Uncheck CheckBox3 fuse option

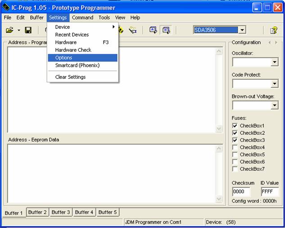(235, 140)
